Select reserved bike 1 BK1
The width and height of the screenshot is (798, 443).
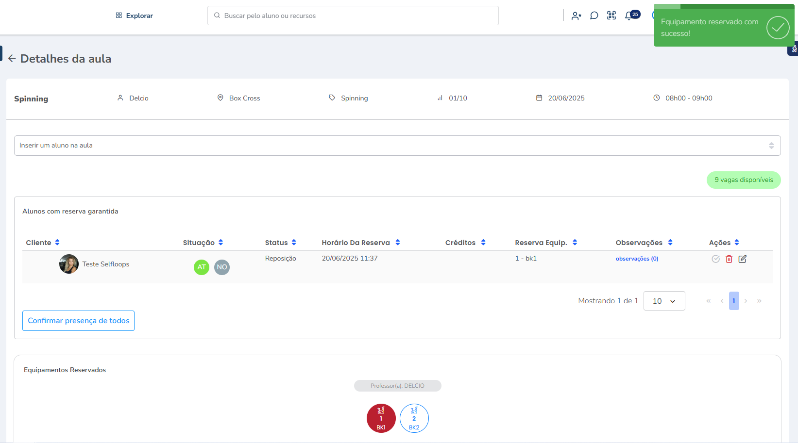(381, 418)
